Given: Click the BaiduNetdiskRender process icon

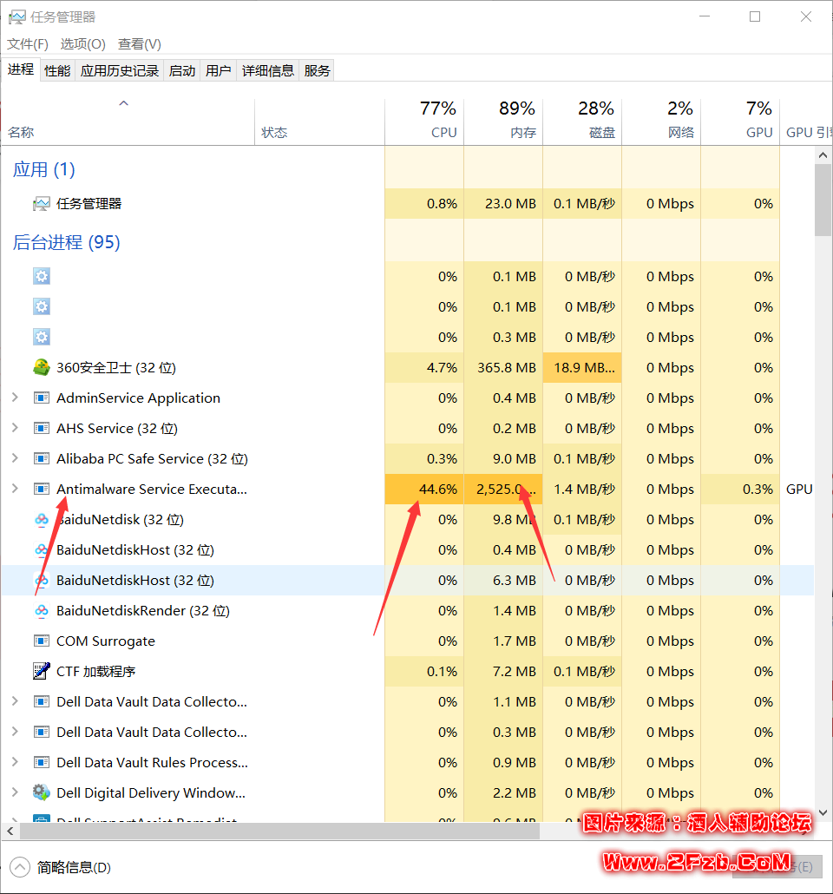Looking at the screenshot, I should (x=42, y=611).
